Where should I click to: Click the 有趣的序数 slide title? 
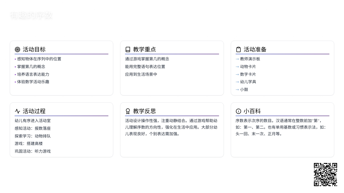pyautogui.click(x=31, y=15)
